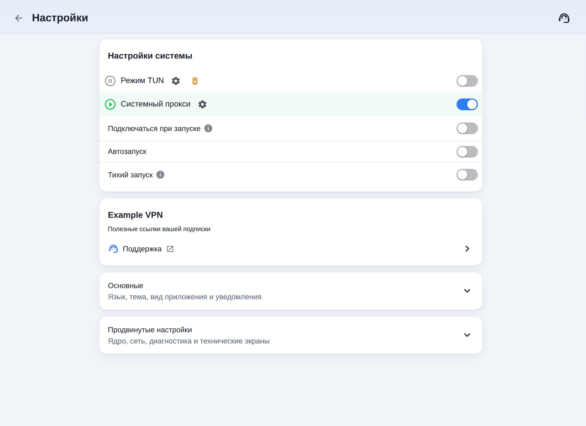Click the Режим TUN label
The width and height of the screenshot is (586, 426).
point(142,80)
